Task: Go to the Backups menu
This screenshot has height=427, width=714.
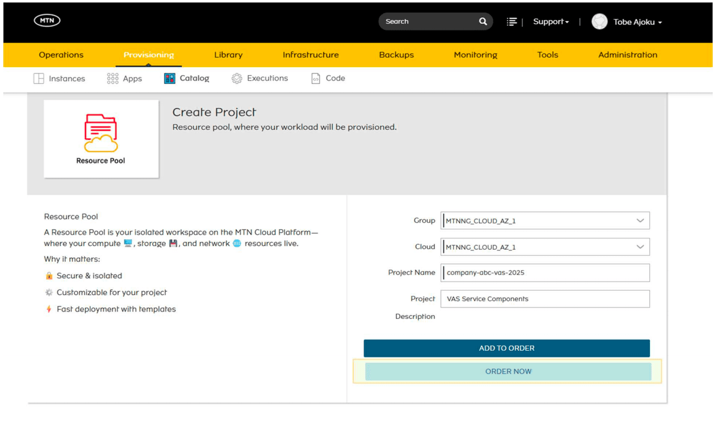Action: (x=396, y=55)
